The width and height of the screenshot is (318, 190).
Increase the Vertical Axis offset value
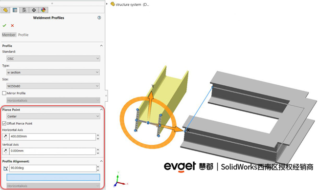98,150
